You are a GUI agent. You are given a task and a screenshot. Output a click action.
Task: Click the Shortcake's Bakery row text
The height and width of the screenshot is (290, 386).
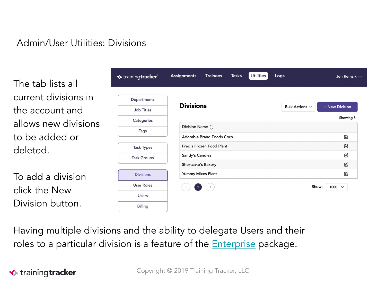[199, 165]
